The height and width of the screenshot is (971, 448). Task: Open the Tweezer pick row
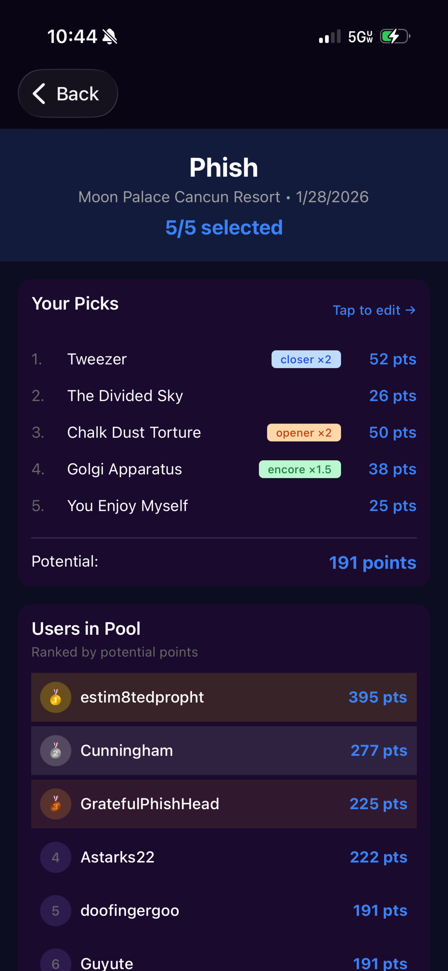pos(224,359)
